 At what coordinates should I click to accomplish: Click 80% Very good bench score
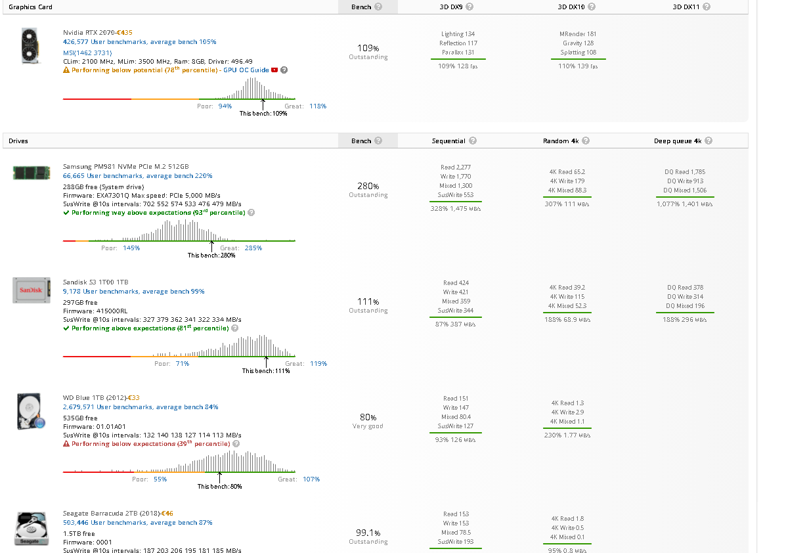[368, 421]
